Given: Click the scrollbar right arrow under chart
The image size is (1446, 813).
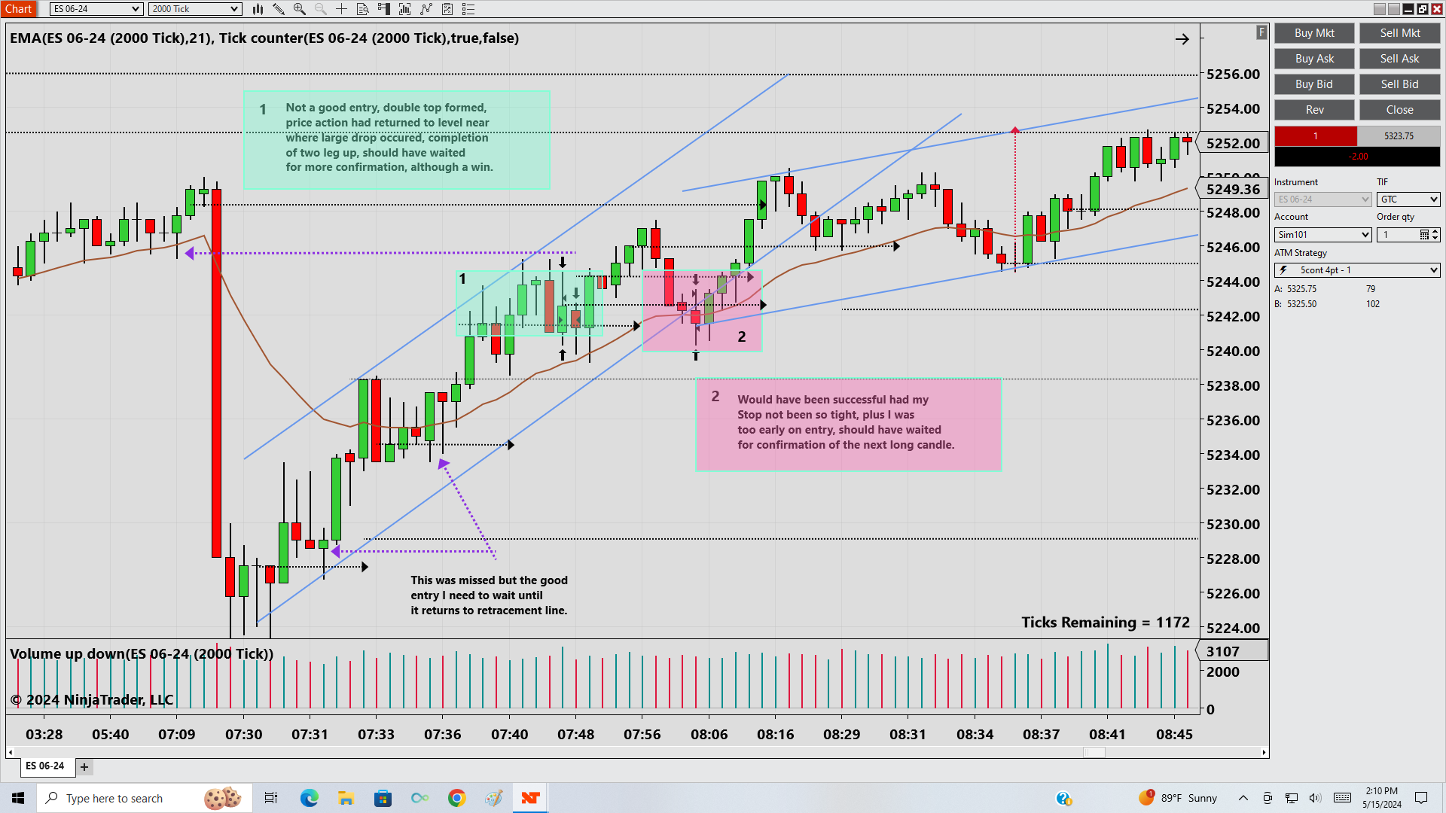Looking at the screenshot, I should pos(1264,752).
